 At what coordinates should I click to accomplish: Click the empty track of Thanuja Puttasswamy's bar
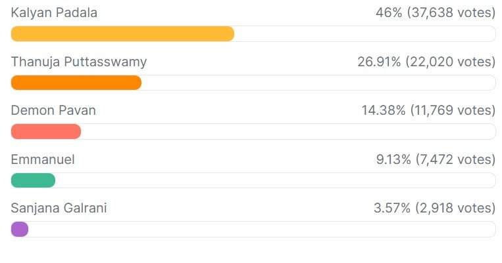[x=318, y=83]
